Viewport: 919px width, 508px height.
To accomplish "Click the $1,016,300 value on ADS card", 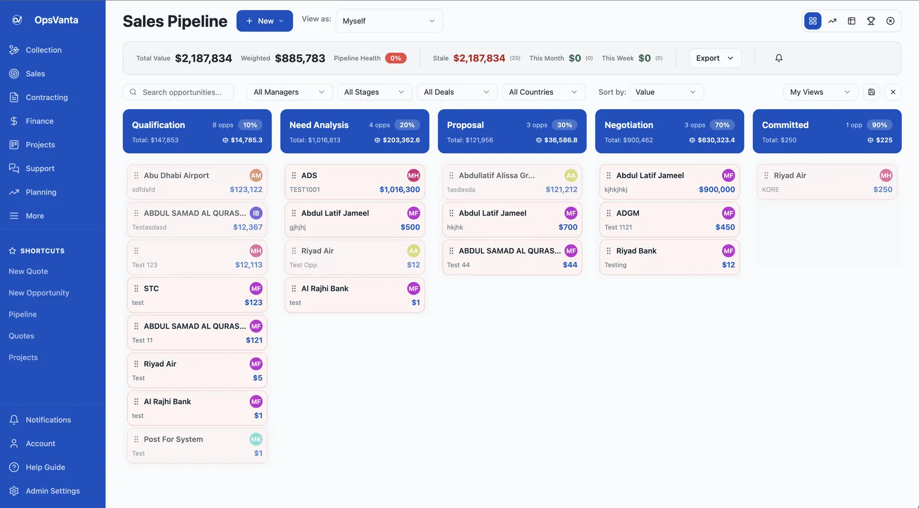I will click(400, 189).
